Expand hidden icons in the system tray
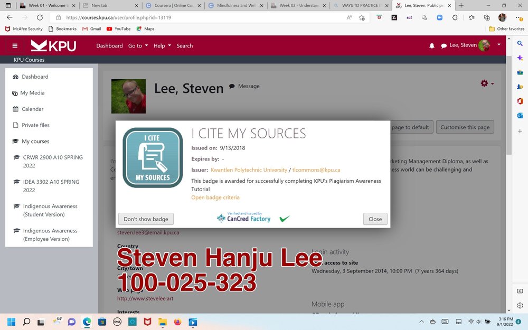The image size is (528, 330). point(421,321)
